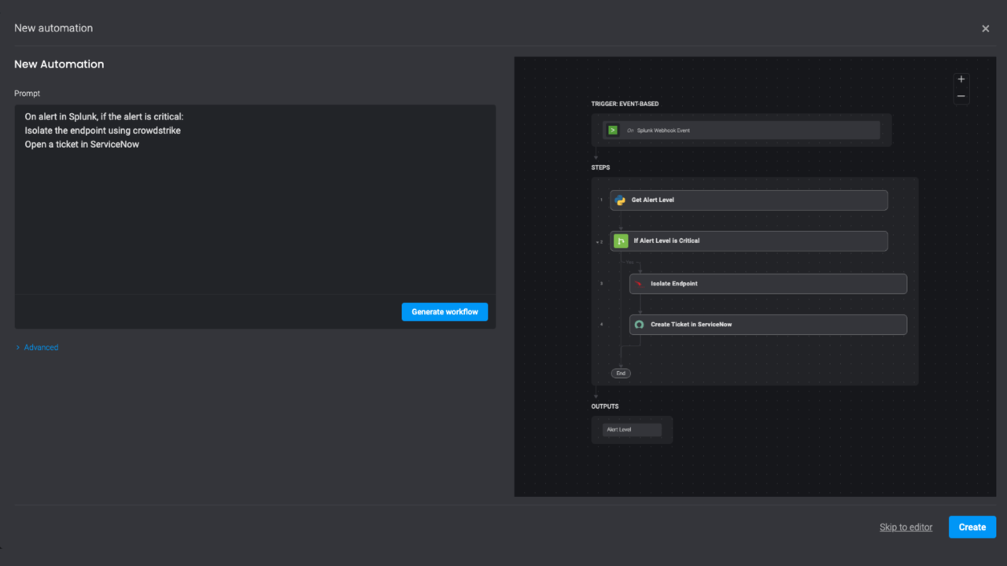Zoom out the workflow canvas
The width and height of the screenshot is (1007, 566).
coord(961,97)
